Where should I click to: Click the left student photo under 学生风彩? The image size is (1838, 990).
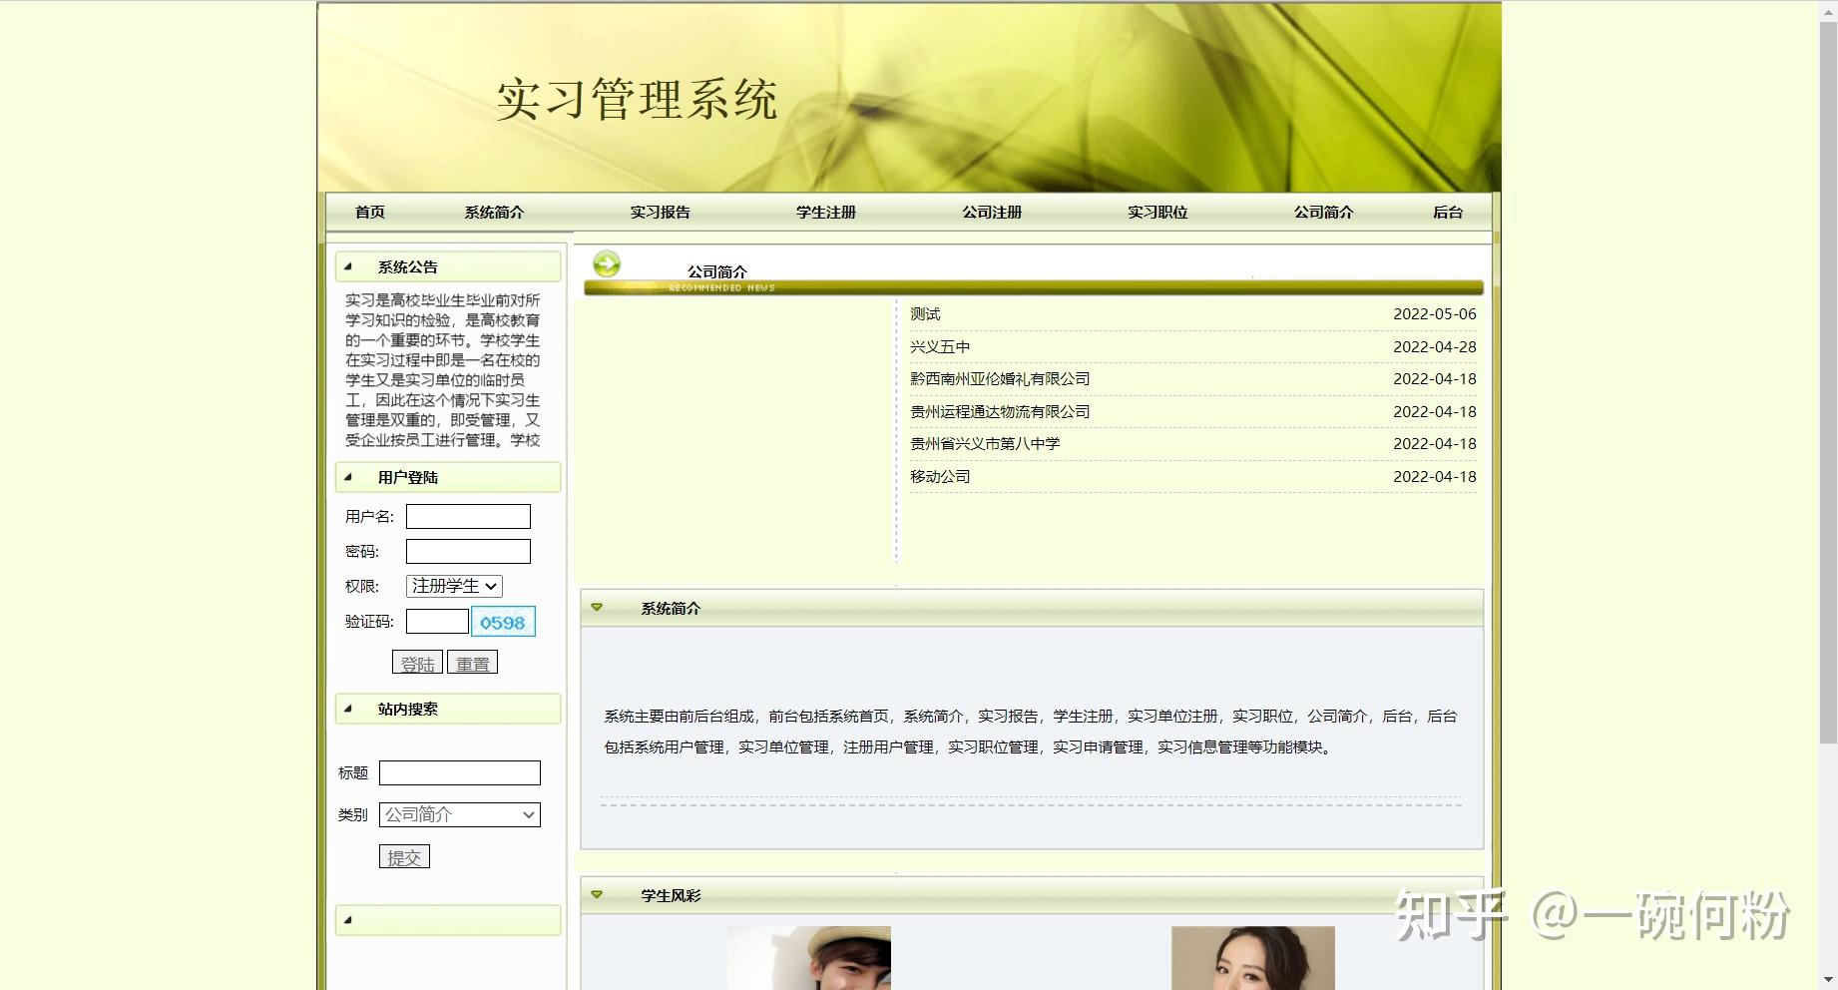point(808,958)
